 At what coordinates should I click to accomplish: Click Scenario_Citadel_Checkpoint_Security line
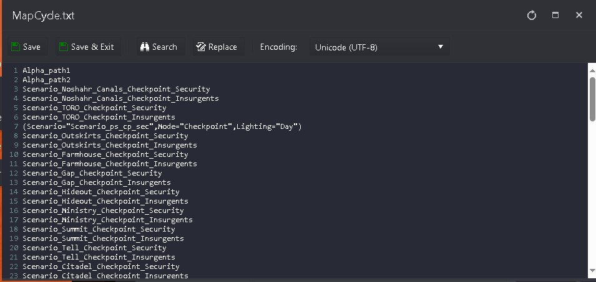point(100,266)
